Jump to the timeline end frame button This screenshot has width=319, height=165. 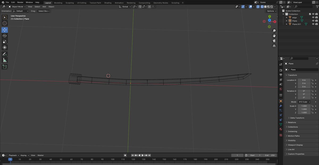pyautogui.click(x=149, y=155)
